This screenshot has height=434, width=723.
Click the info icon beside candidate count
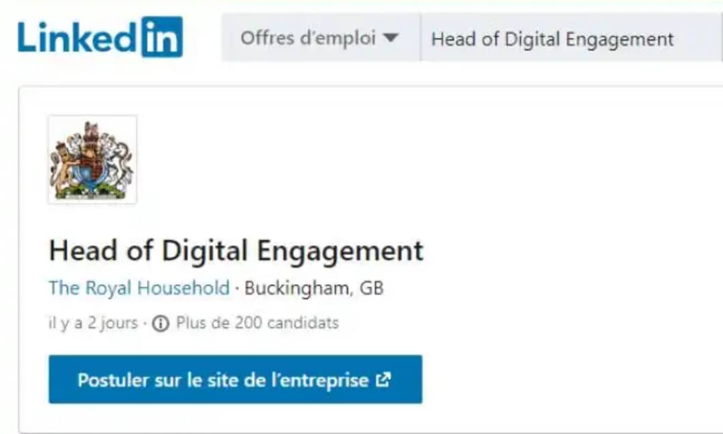(161, 323)
